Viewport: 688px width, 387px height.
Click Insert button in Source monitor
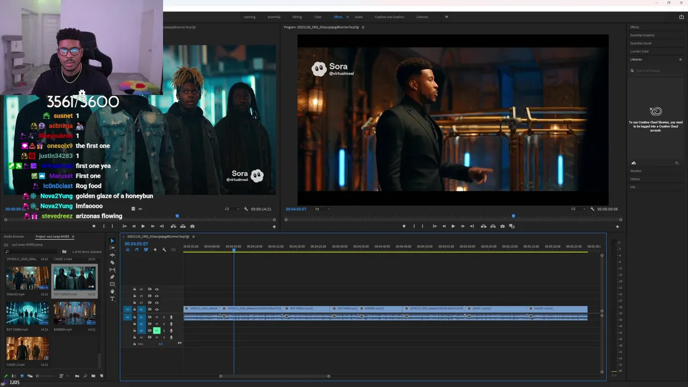174,226
